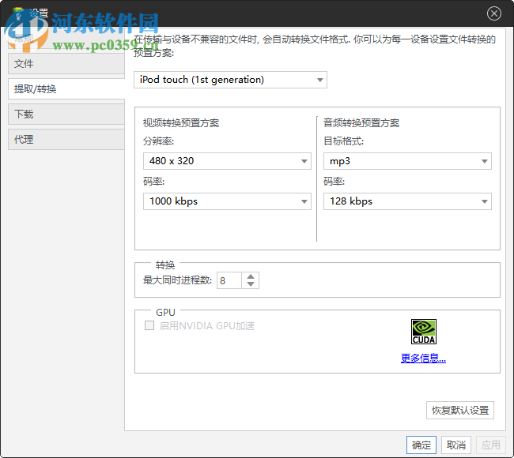Confirm settings with 确定 button
Screen dimensions: 514x458
coord(421,445)
